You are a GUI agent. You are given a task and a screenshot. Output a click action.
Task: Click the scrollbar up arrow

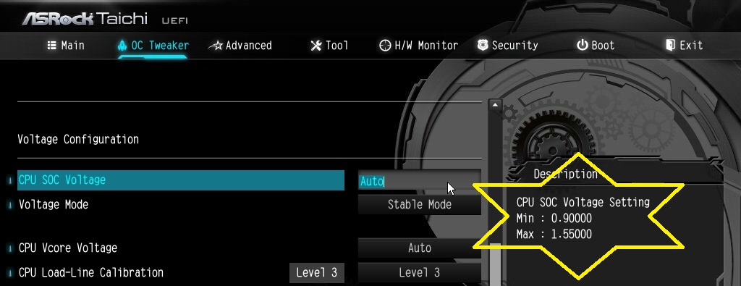tap(495, 105)
